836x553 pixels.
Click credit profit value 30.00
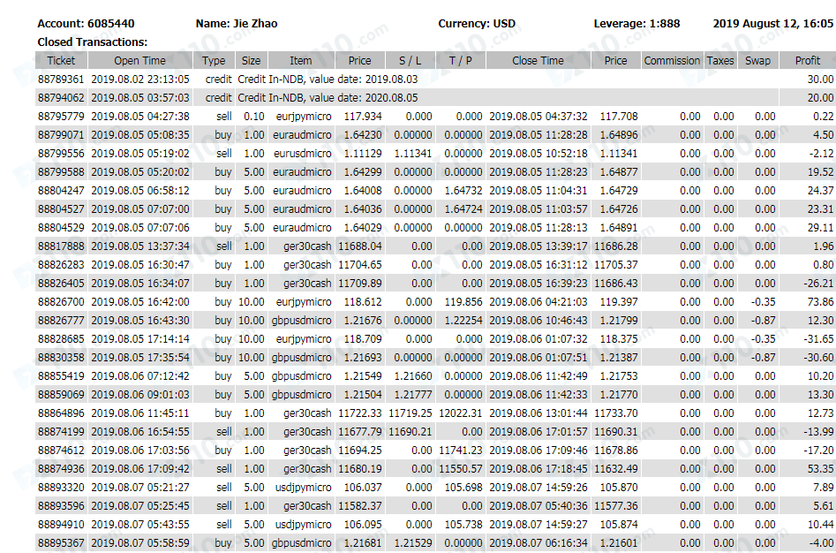tap(820, 79)
